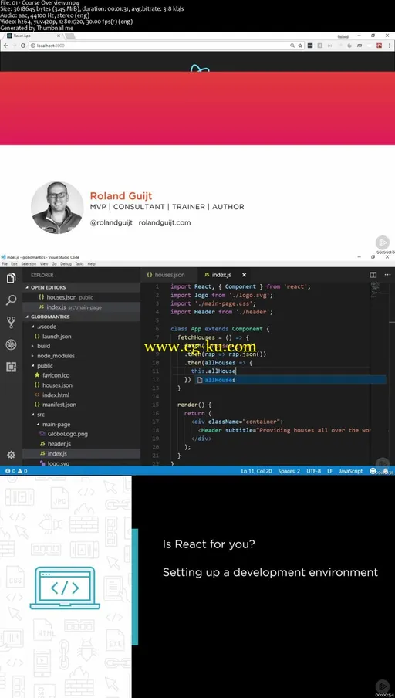Viewport: 395px width, 698px height.
Task: Change the JavaScript language mode
Action: coord(350,470)
